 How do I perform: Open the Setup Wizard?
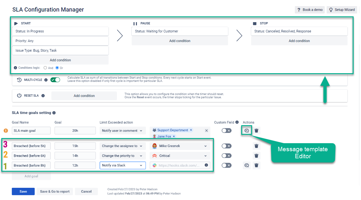click(x=342, y=10)
